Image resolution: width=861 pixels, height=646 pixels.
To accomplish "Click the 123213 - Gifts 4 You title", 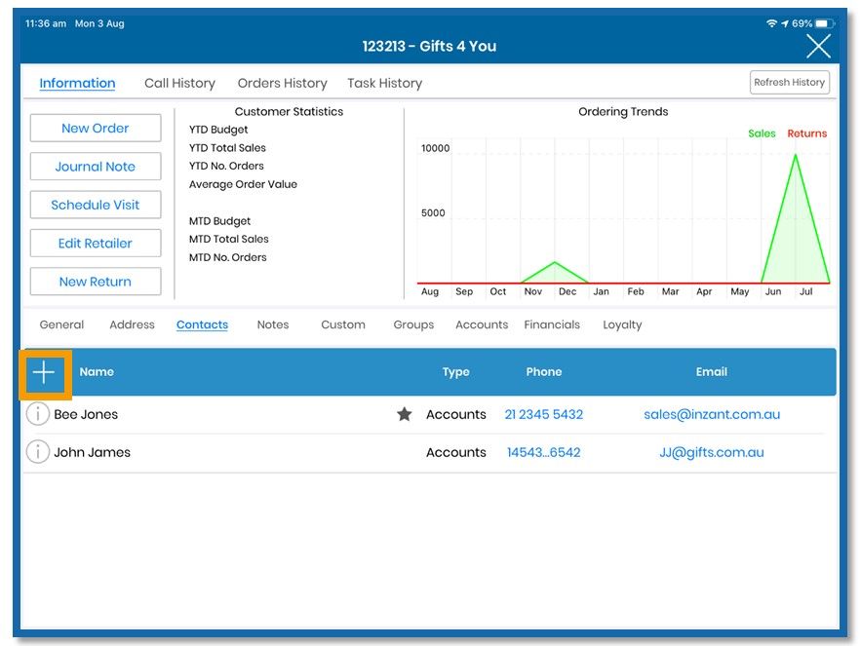I will coord(429,46).
